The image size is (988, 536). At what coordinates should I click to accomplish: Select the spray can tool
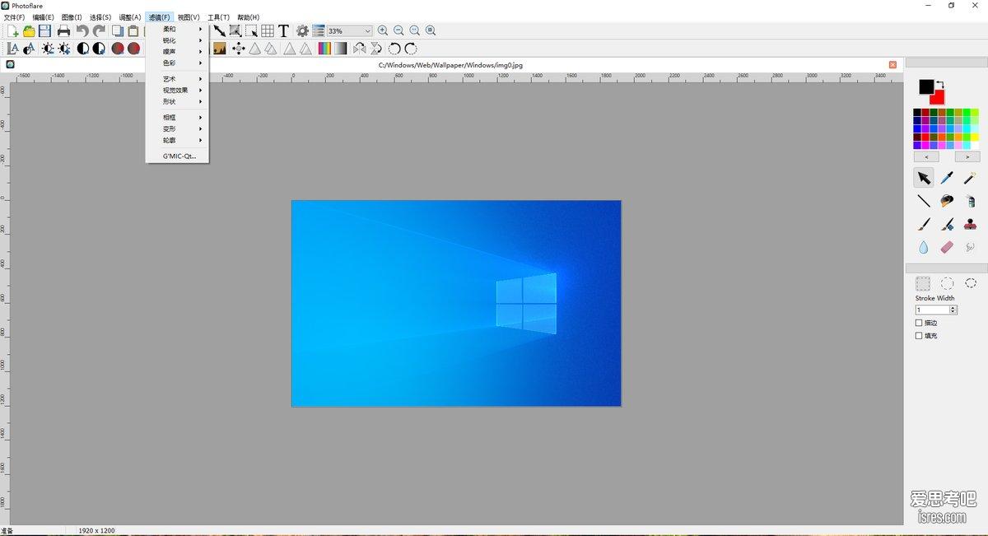(x=970, y=201)
